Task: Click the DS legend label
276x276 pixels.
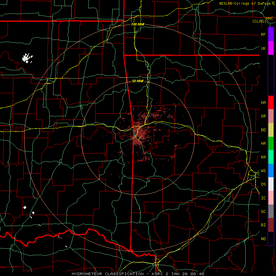Action: click(x=263, y=184)
